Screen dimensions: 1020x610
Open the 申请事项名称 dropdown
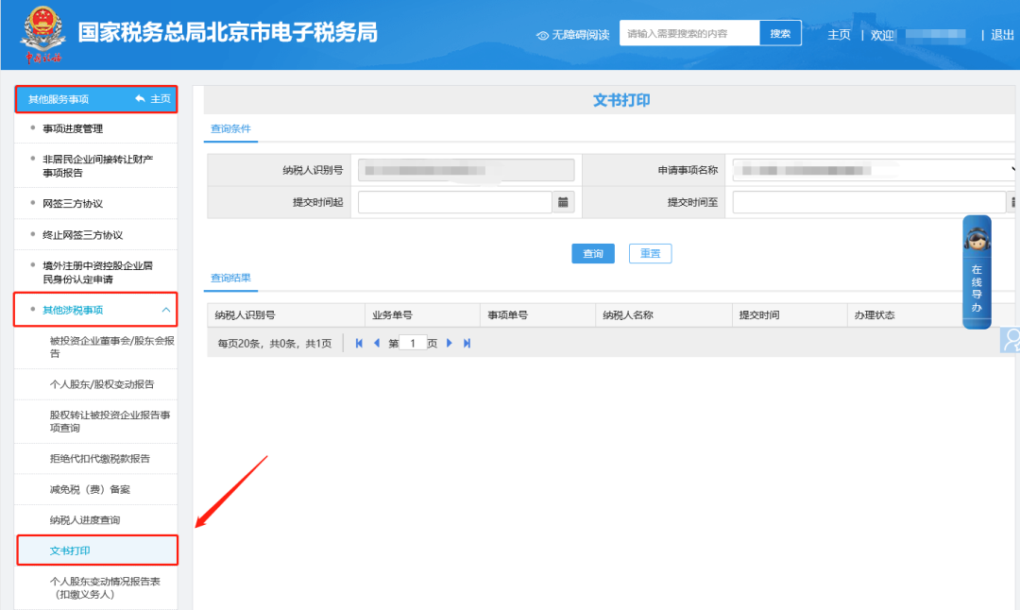coord(875,170)
